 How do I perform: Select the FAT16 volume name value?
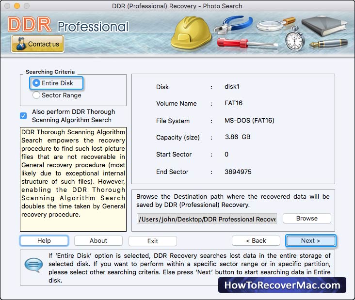point(233,103)
